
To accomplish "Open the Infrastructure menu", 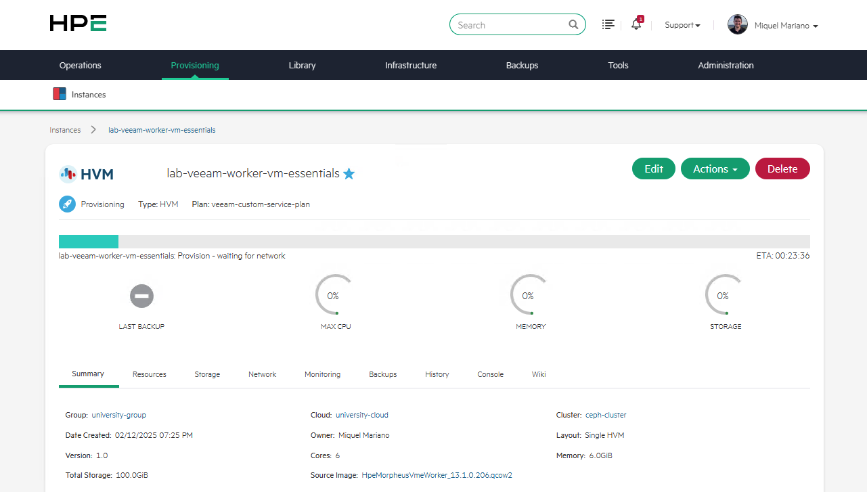I will click(411, 65).
